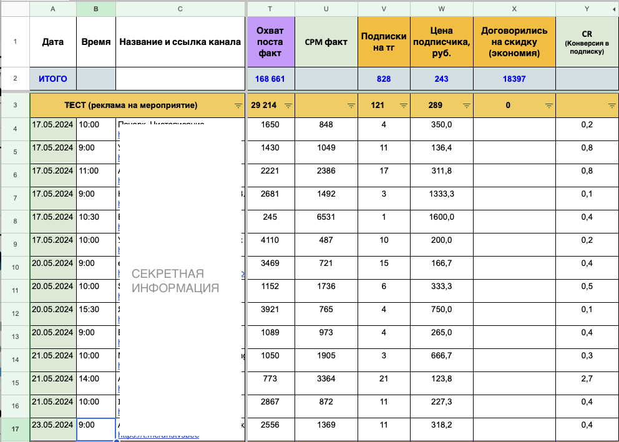
Task: Select the time cell 10:30
Action: pos(96,222)
